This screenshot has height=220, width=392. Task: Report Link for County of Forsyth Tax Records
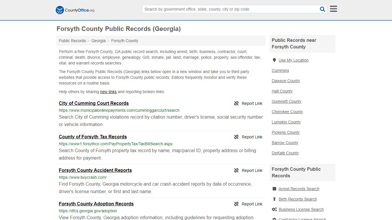(252, 137)
